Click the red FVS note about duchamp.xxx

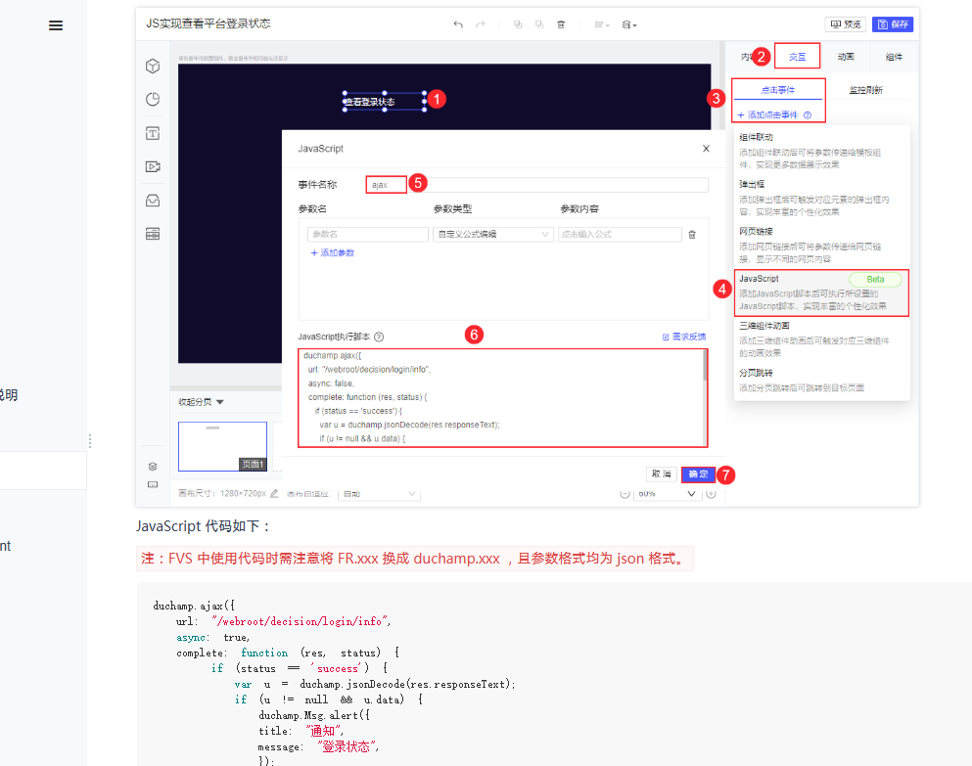[x=415, y=559]
